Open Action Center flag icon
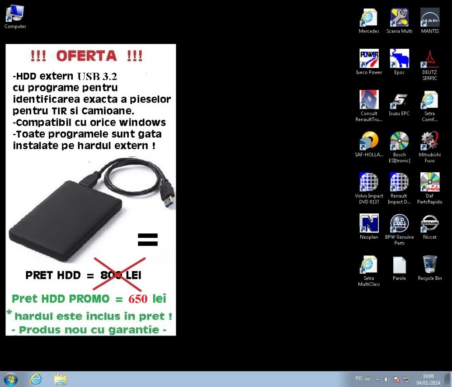Screen dimensions: 452x387 397,379
